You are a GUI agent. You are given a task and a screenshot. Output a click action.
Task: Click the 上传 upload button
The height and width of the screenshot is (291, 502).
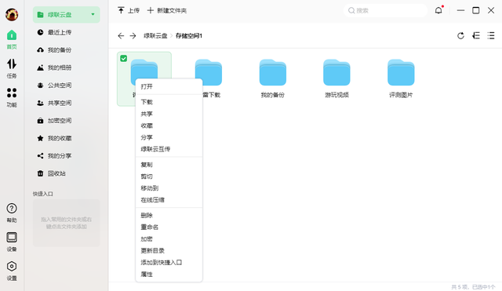(x=129, y=10)
